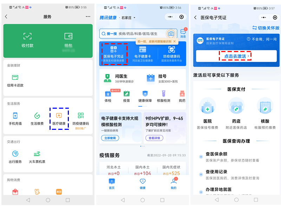The width and height of the screenshot is (281, 209).
Task: Open the 体检 service
Action: 108,97
